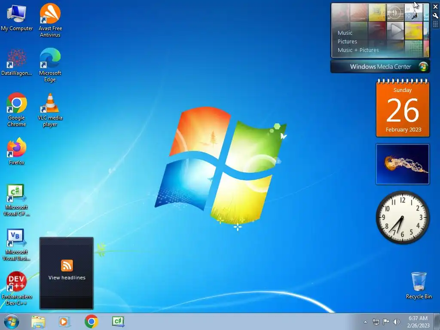Viewport: 440px width, 330px height.
Task: Open the My Computer desktop icon
Action: tap(17, 17)
